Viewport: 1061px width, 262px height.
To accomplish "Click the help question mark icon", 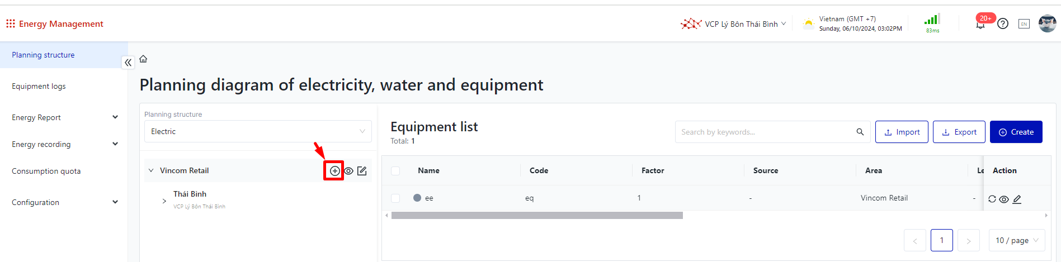I will point(1003,24).
